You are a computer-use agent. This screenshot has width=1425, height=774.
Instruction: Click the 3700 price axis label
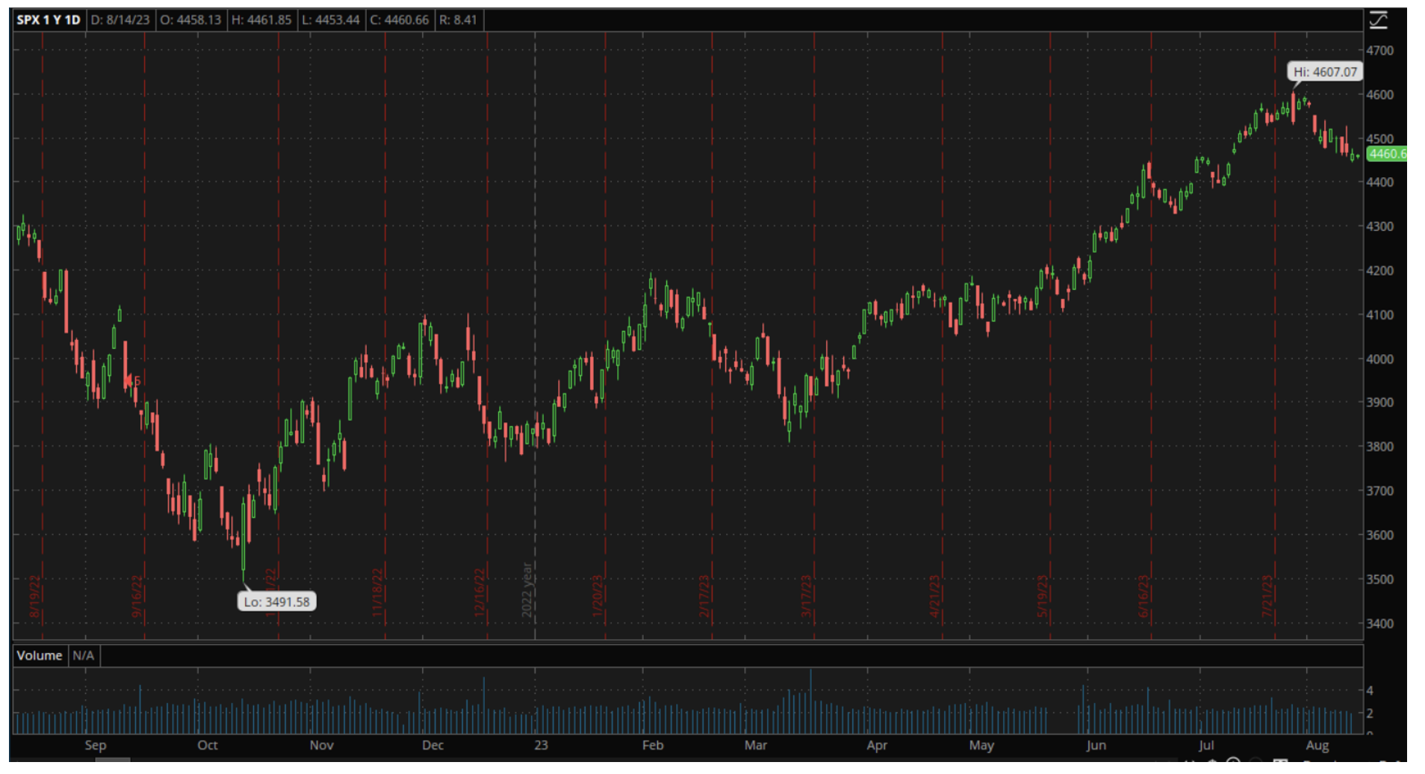[x=1379, y=491]
